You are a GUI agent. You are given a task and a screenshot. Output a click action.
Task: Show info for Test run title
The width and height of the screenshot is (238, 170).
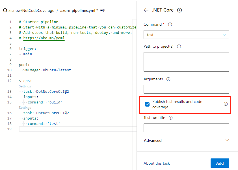pos(171,118)
